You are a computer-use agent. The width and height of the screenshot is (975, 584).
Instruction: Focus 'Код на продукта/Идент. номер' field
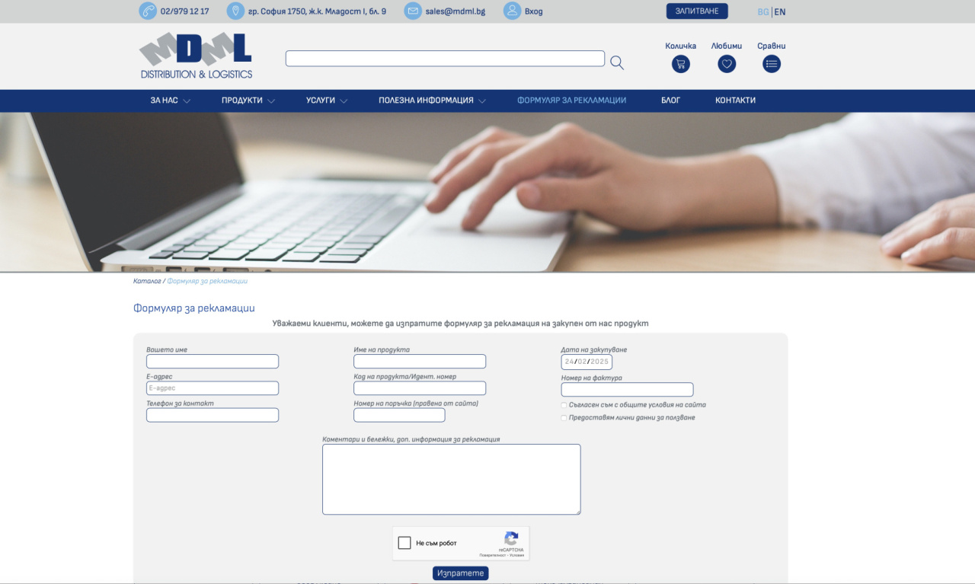click(x=420, y=388)
